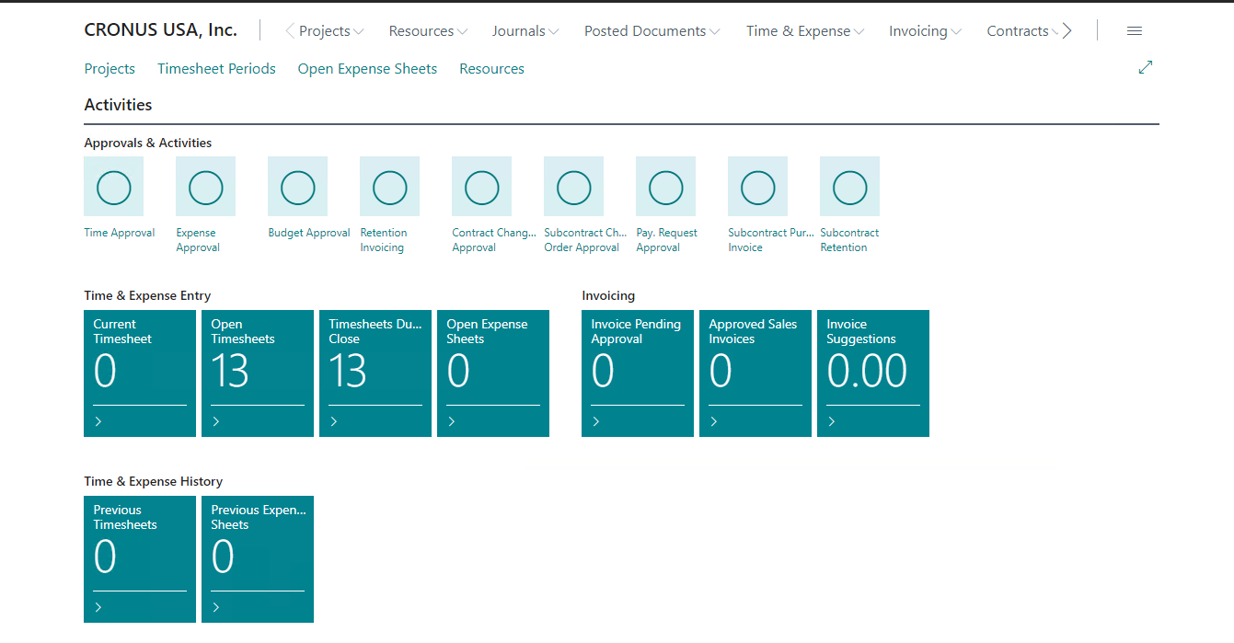The height and width of the screenshot is (643, 1234).
Task: Click the Invoice Suggestions tile
Action: 873,373
